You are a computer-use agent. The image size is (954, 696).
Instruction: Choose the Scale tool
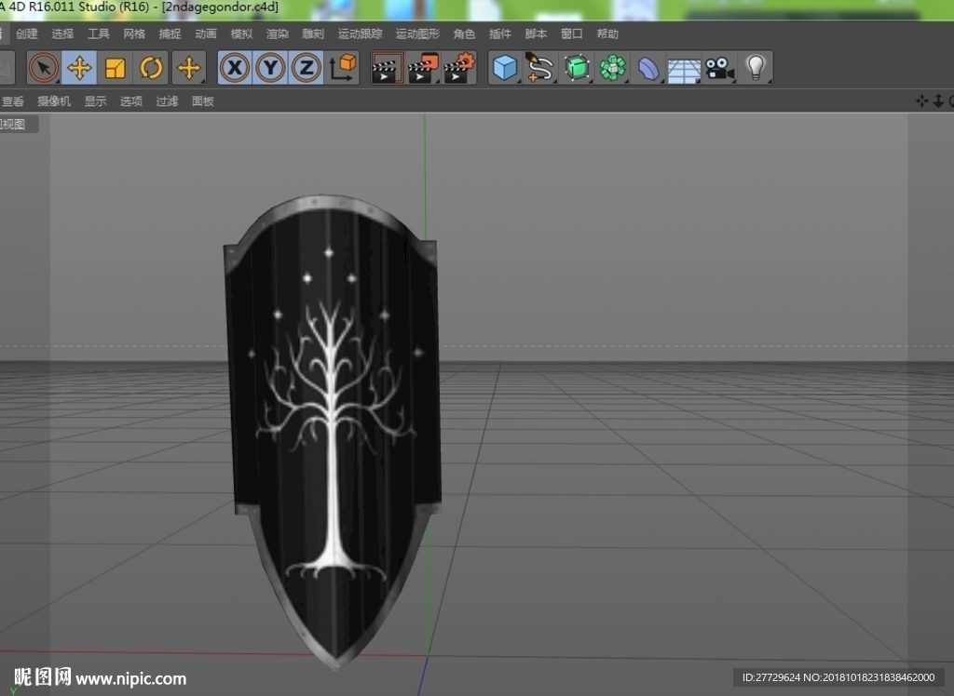tap(115, 68)
